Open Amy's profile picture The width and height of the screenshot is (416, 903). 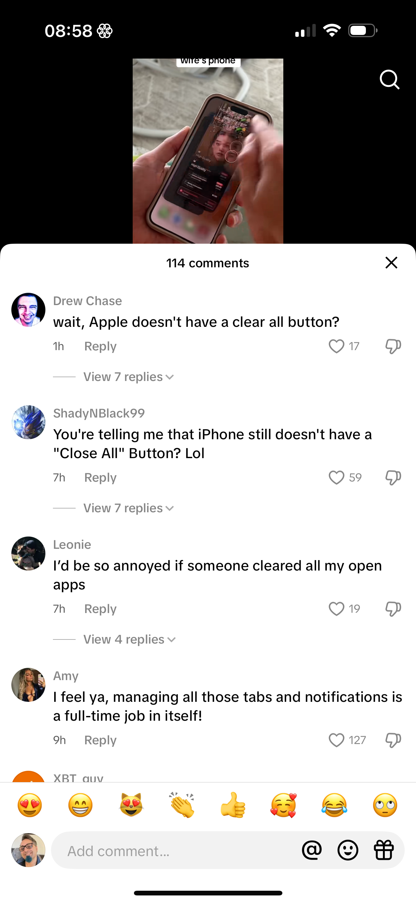pos(28,684)
